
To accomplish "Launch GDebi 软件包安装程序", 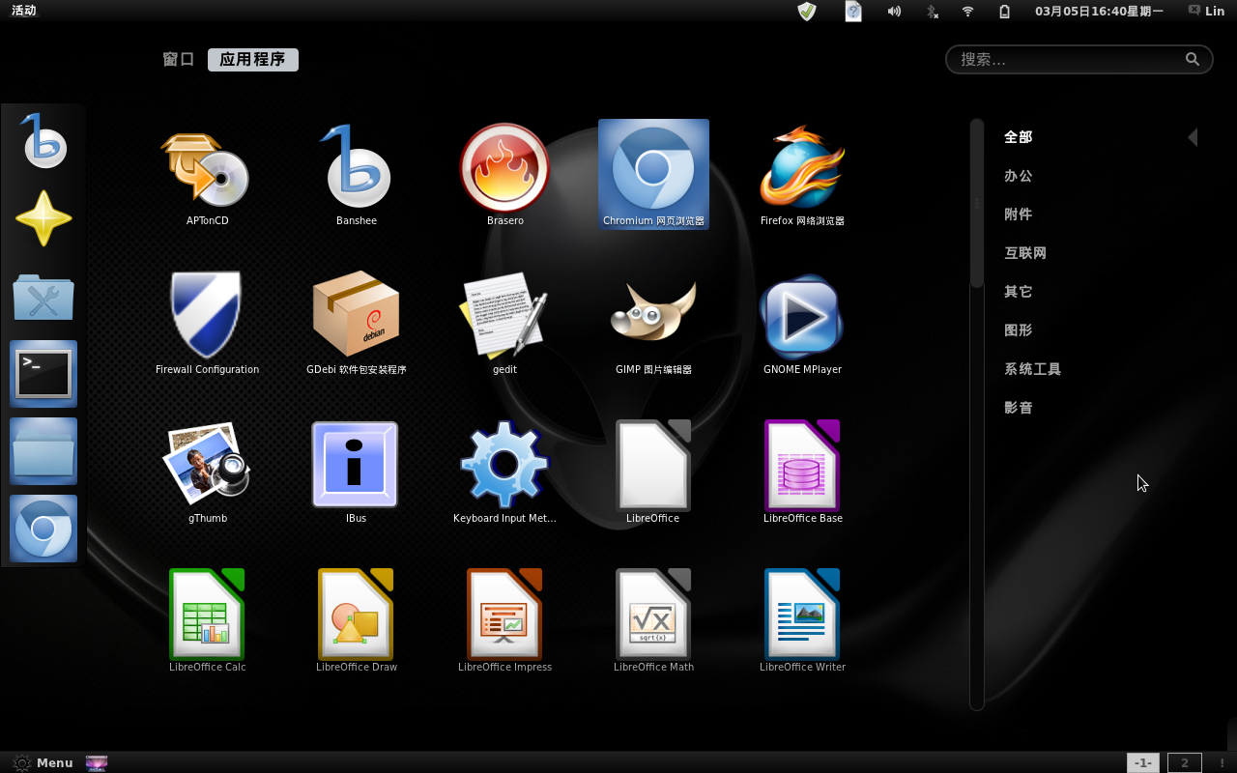I will (x=356, y=324).
